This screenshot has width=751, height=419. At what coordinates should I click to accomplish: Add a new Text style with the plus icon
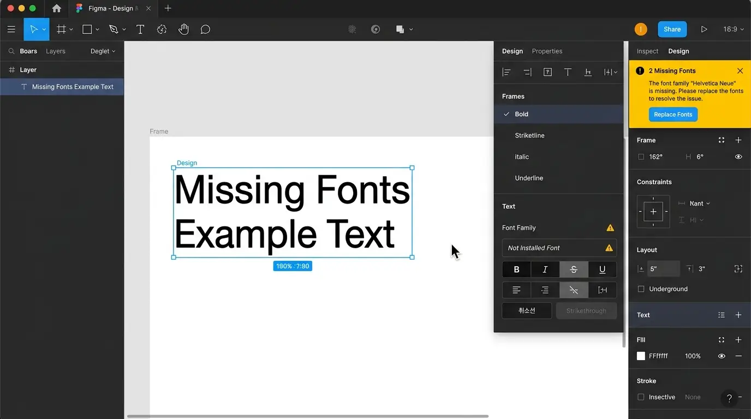click(x=738, y=315)
